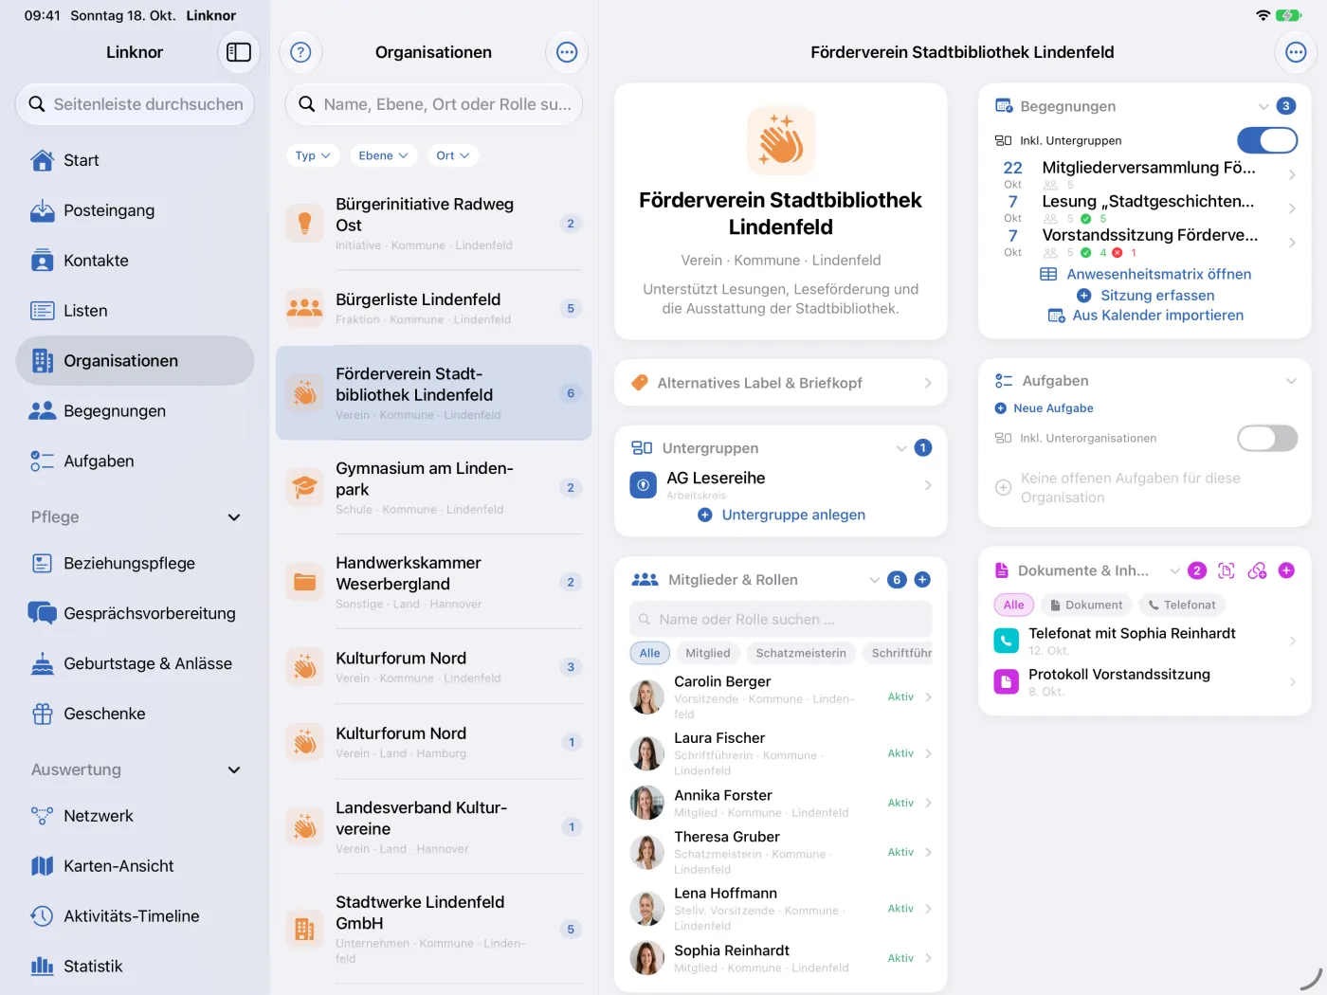Open Geschenke in sidebar
Screen dimensions: 1327x995
click(x=135, y=714)
